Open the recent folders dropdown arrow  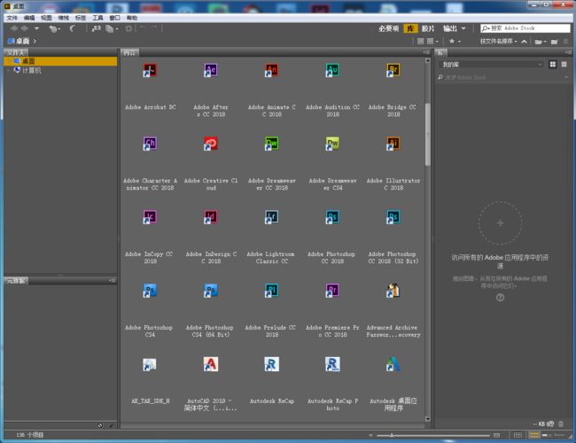click(36, 28)
